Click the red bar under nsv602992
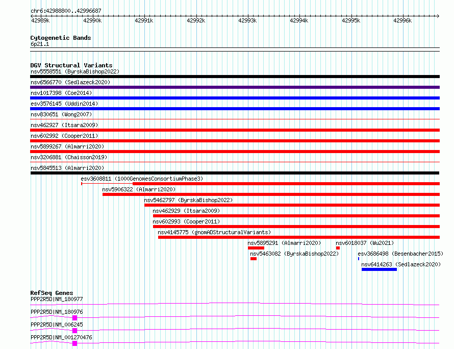This screenshot has height=349, width=454. (235, 141)
